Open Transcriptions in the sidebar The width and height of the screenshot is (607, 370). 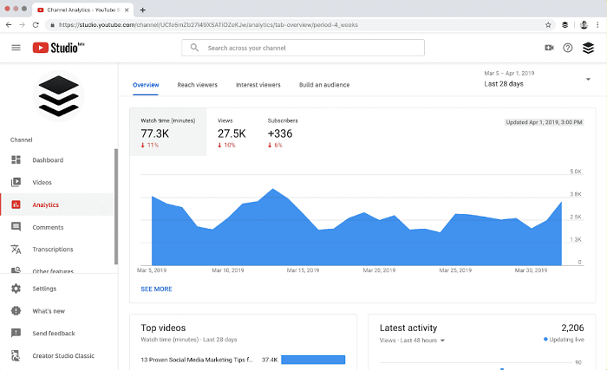pos(52,250)
